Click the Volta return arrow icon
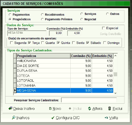Screen dimensions: 132x125 106,118
